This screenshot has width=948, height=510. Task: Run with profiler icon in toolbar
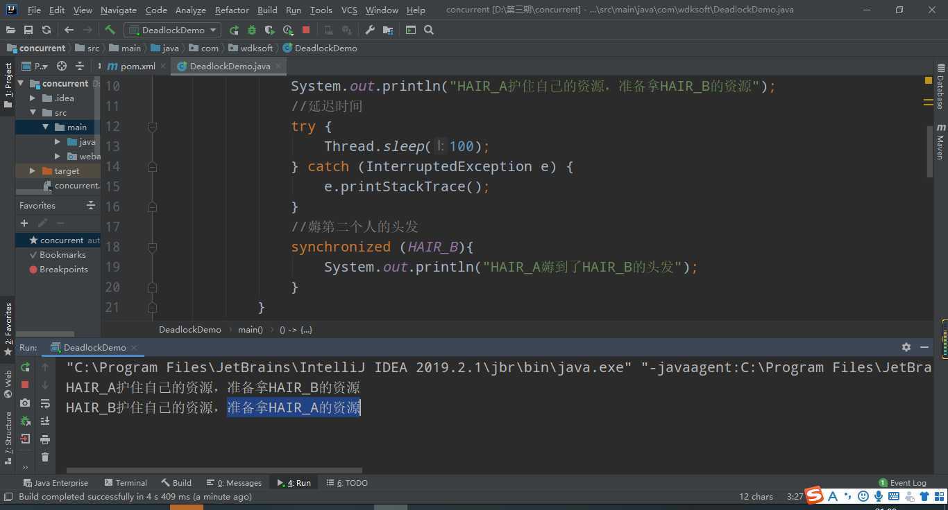pyautogui.click(x=288, y=30)
